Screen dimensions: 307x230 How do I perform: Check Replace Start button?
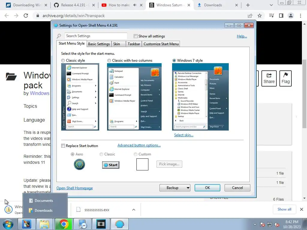[63, 146]
